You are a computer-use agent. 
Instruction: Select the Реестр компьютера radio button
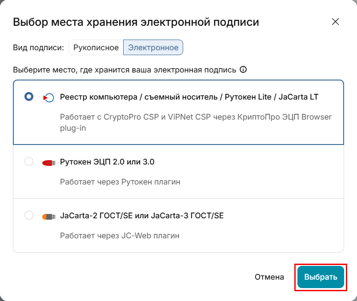[29, 97]
